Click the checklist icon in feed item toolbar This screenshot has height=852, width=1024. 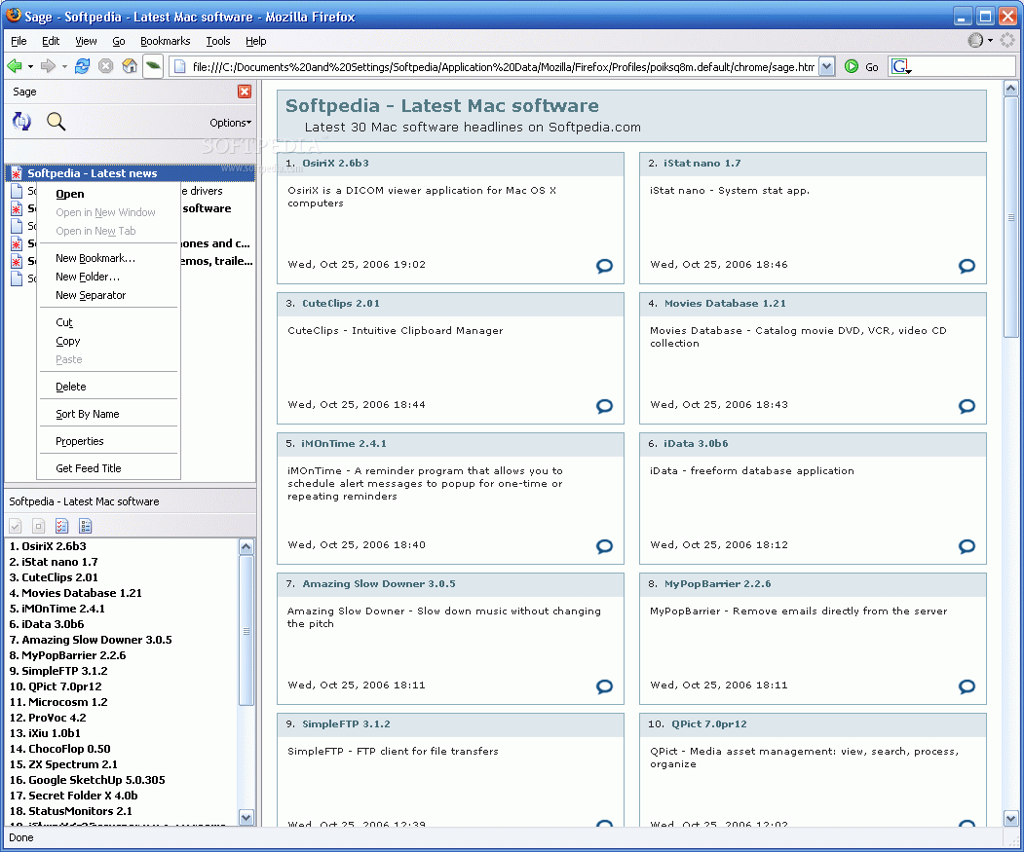pyautogui.click(x=62, y=526)
